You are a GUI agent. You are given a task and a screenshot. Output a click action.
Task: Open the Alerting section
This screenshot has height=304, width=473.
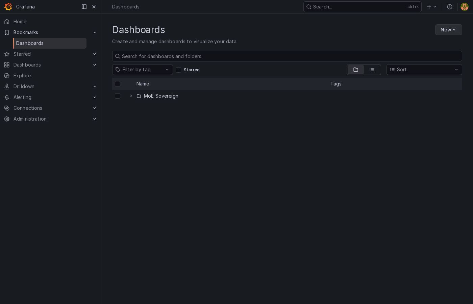click(22, 97)
